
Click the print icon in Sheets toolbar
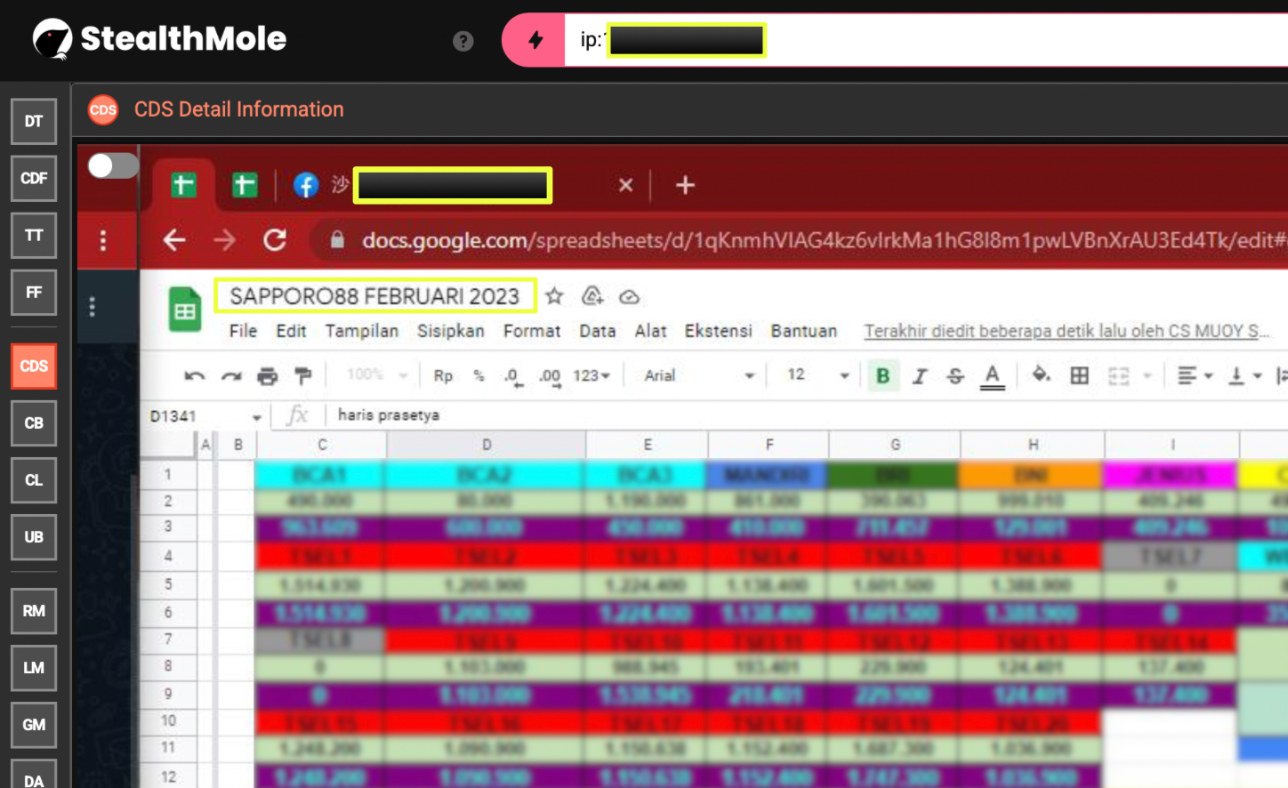tap(267, 376)
